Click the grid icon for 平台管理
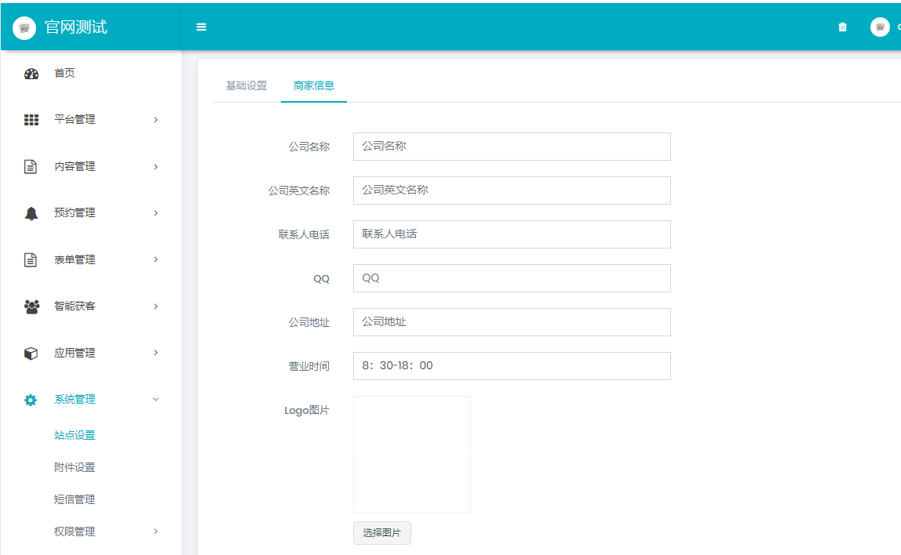The width and height of the screenshot is (901, 555). click(x=31, y=120)
